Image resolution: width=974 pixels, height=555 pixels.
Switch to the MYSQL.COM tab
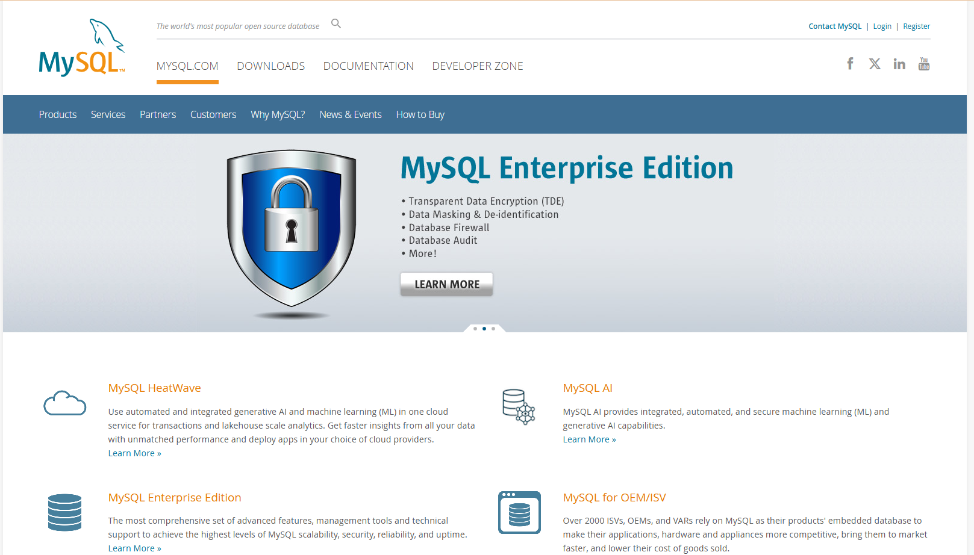187,66
